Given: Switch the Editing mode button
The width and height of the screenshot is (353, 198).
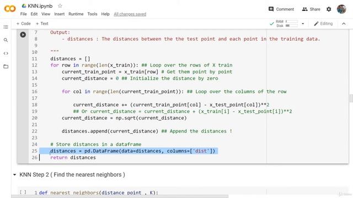Looking at the screenshot, I should coord(323,24).
